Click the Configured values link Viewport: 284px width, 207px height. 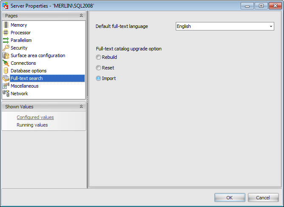pos(35,117)
